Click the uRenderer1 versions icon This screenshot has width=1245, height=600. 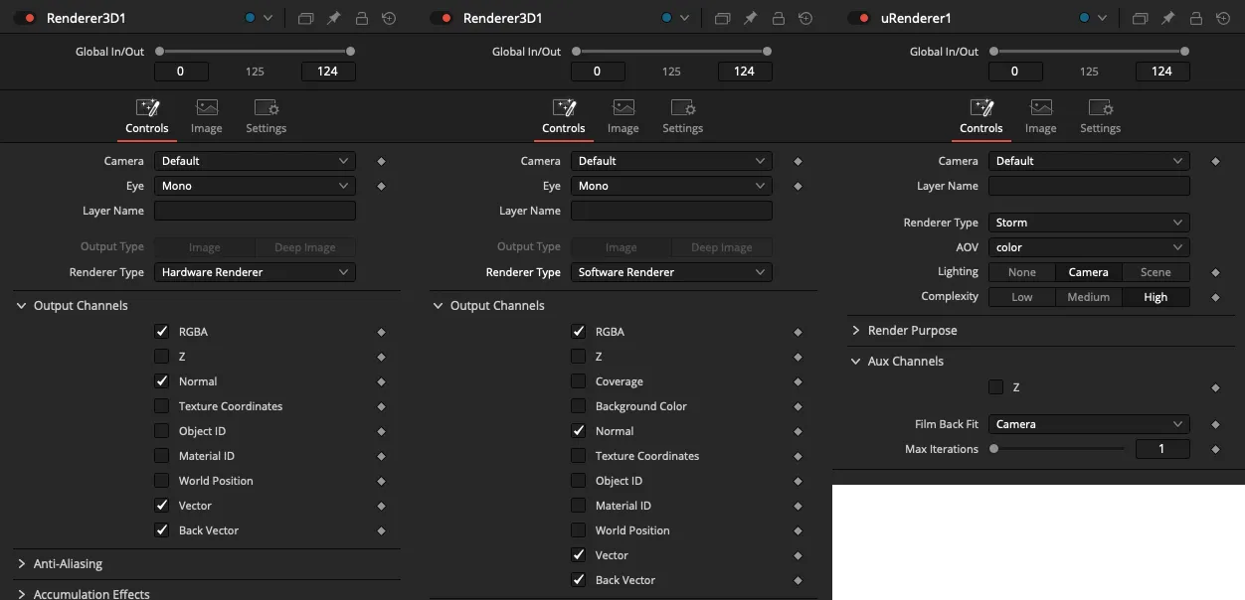click(x=1141, y=18)
